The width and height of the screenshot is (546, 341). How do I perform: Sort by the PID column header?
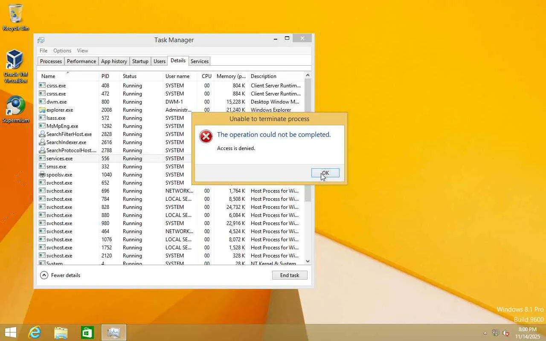pos(109,76)
